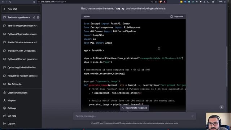Delete the Text-to-Image Generat chat
This screenshot has width=231, height=130.
[38, 17]
